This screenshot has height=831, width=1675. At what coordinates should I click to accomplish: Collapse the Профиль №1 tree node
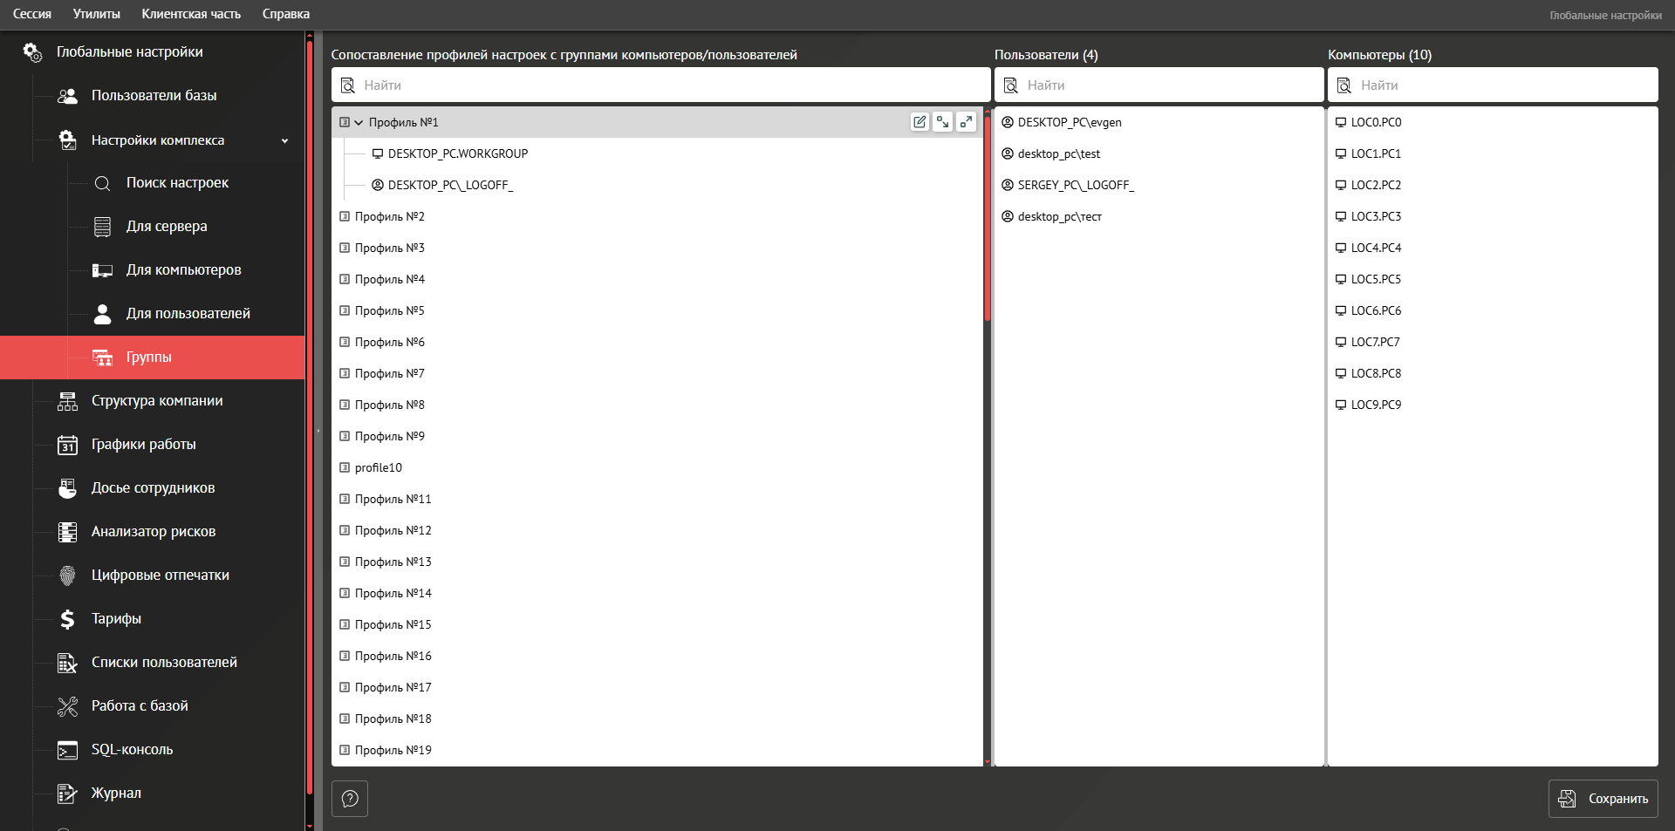[x=359, y=123]
